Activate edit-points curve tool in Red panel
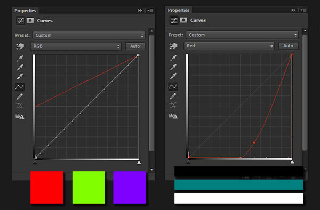The height and width of the screenshot is (210, 320). pyautogui.click(x=173, y=87)
